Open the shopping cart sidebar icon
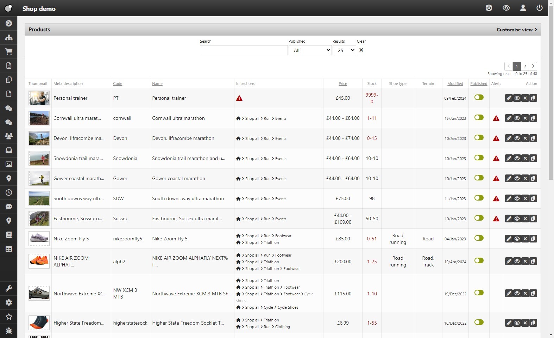 pyautogui.click(x=9, y=51)
